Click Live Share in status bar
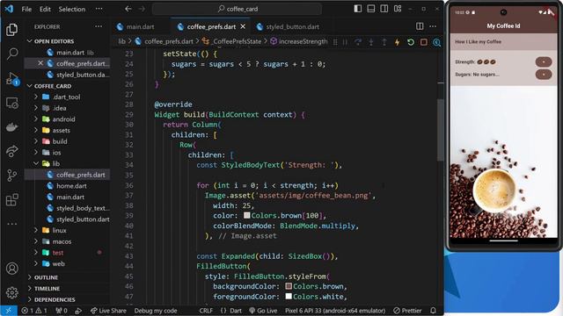The width and height of the screenshot is (563, 316). point(108,310)
